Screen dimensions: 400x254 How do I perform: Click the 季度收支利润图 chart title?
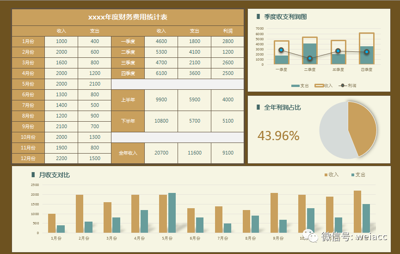285,17
